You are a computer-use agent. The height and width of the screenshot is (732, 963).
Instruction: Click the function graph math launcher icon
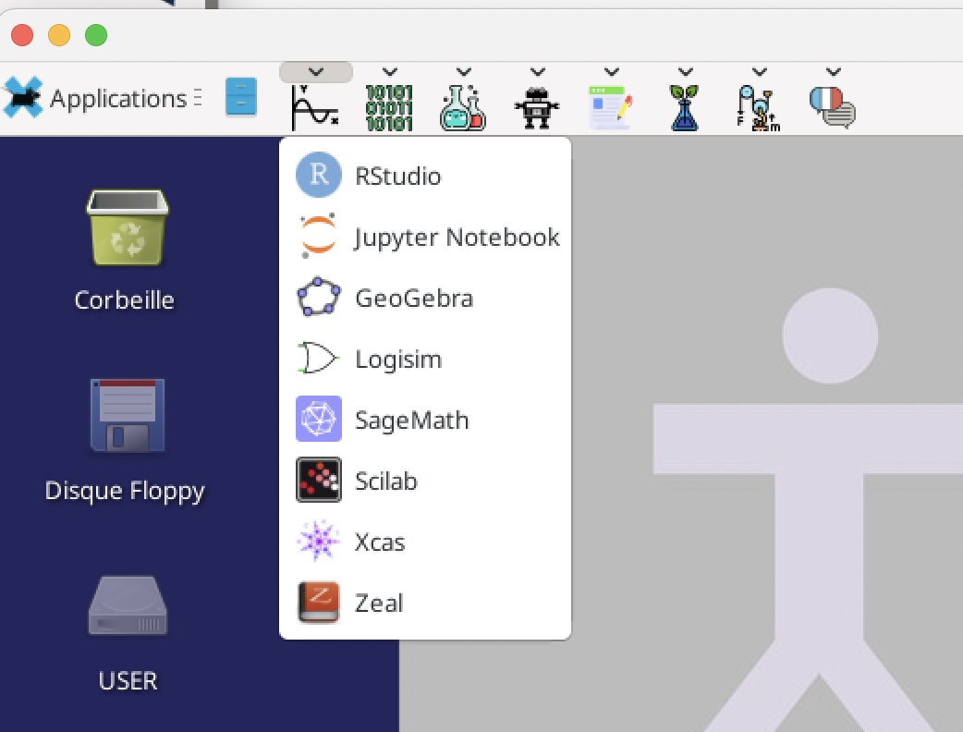(x=315, y=108)
